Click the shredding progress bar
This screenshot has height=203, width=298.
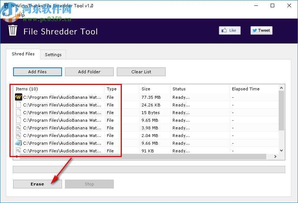pyautogui.click(x=149, y=169)
